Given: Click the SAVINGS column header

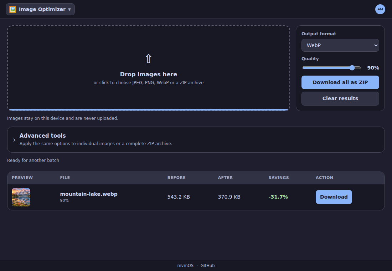Looking at the screenshot, I should (279, 178).
